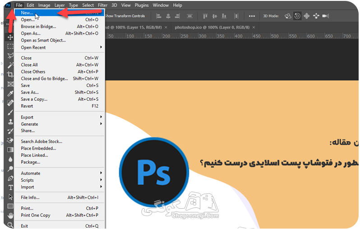Choose Print One Copy
This screenshot has height=229, width=360.
click(x=60, y=215)
